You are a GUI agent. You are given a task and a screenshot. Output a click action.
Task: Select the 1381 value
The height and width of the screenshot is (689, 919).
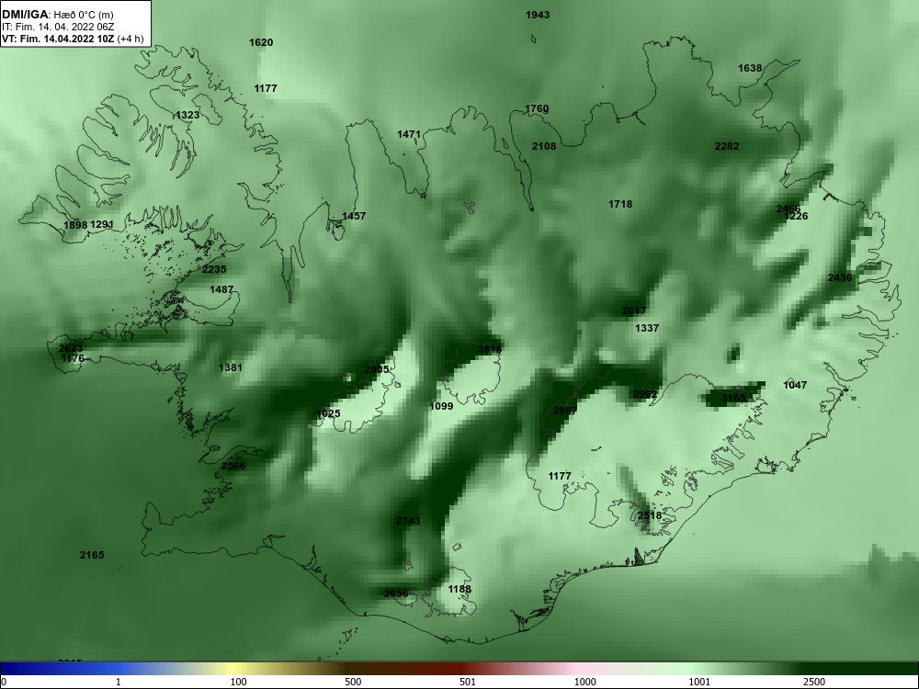(x=231, y=367)
